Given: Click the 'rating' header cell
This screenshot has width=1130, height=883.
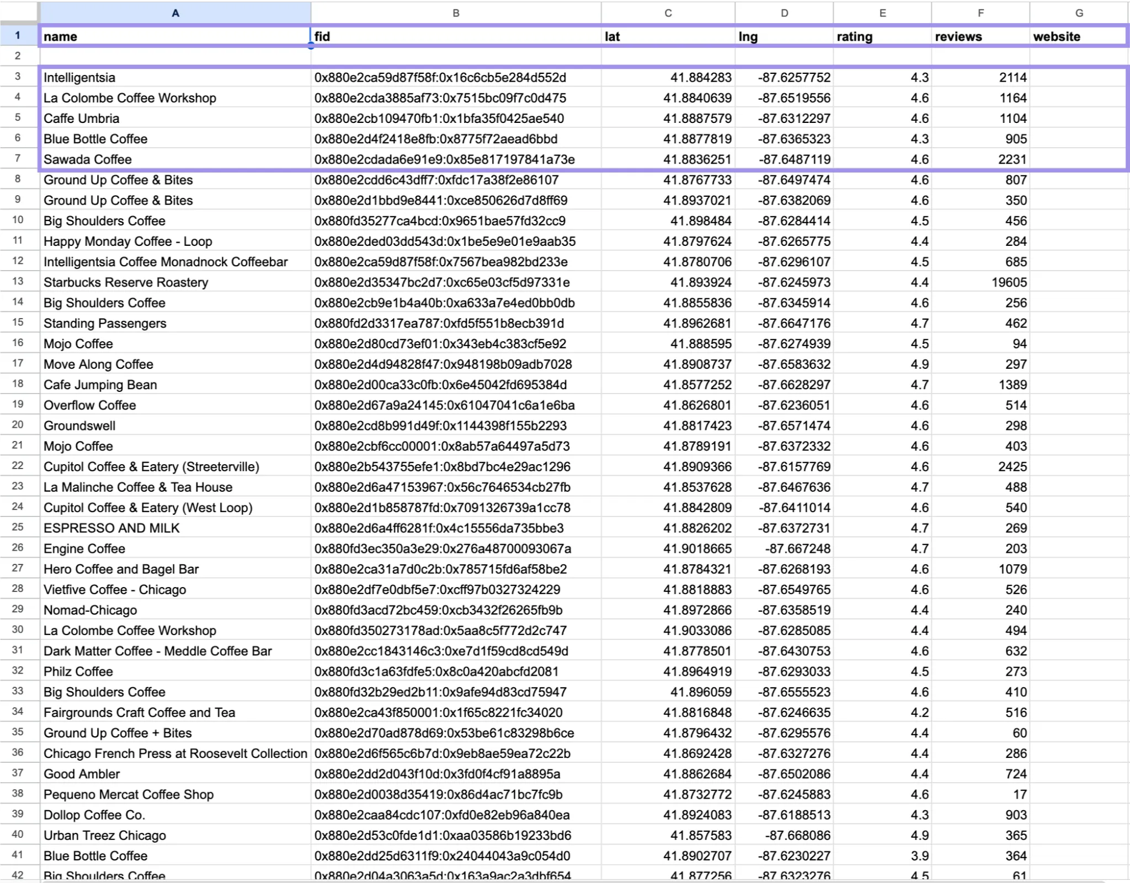Looking at the screenshot, I should pos(882,36).
